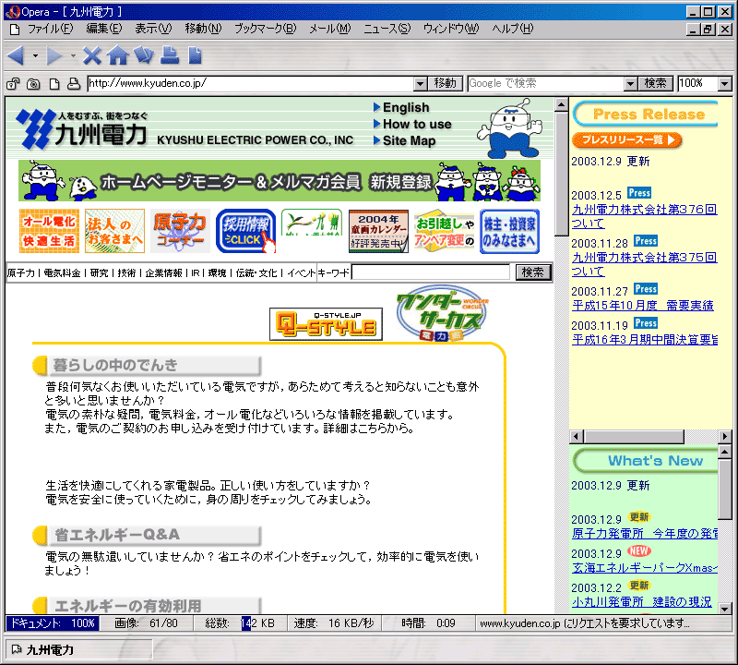Open the Opera logo in title bar

click(x=12, y=12)
